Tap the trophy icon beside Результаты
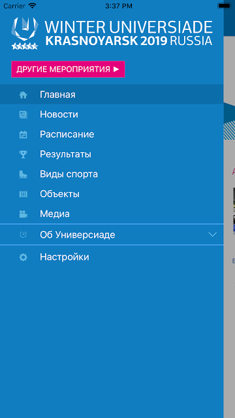 (x=23, y=154)
